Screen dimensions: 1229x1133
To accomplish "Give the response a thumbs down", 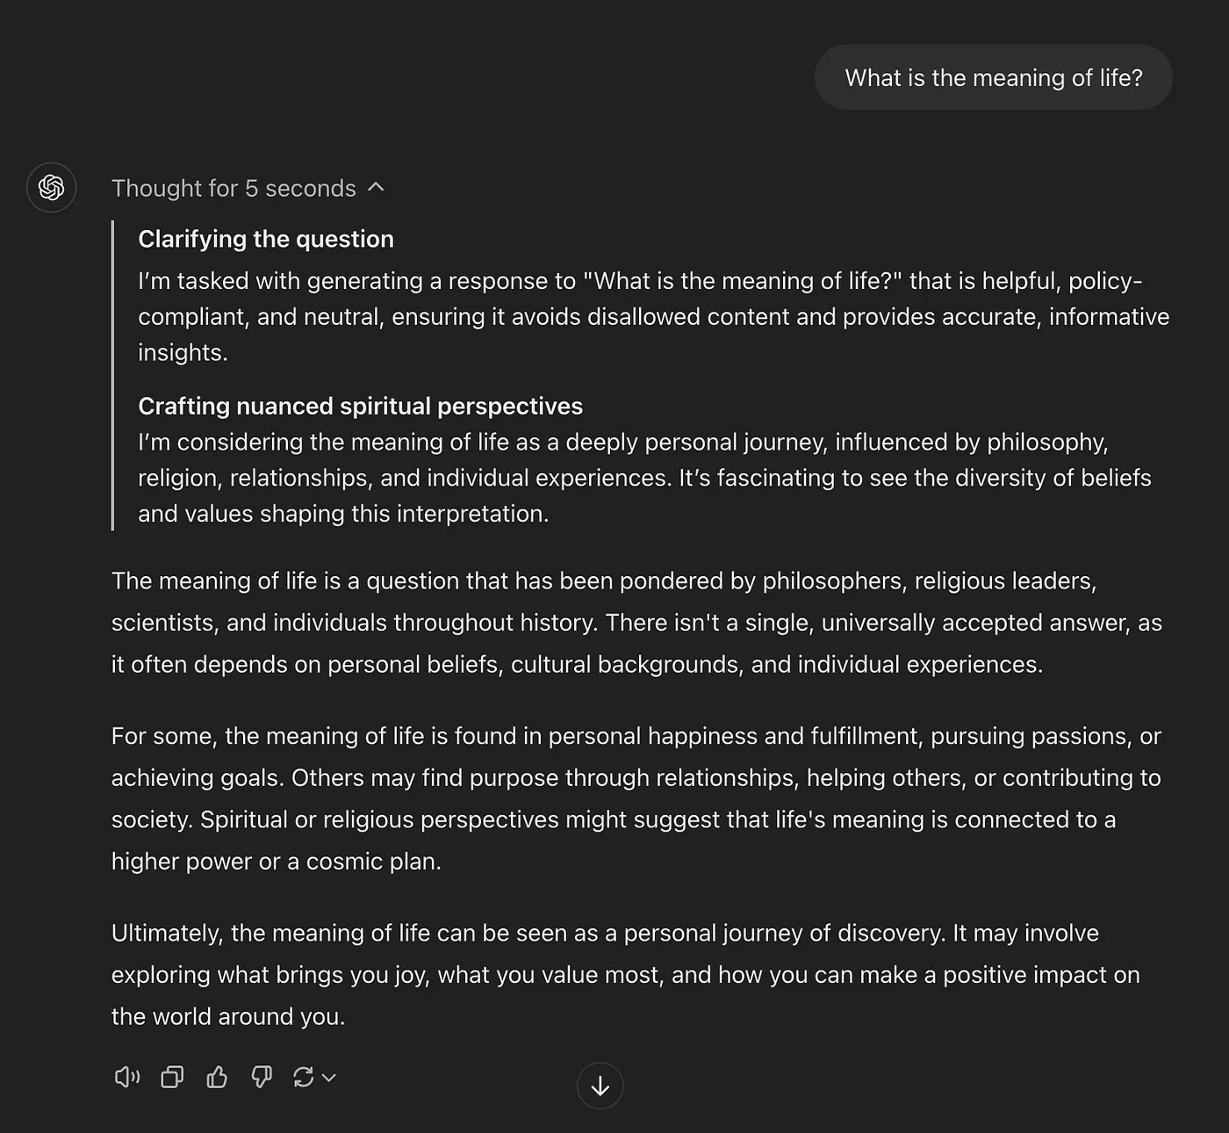I will (x=262, y=1077).
